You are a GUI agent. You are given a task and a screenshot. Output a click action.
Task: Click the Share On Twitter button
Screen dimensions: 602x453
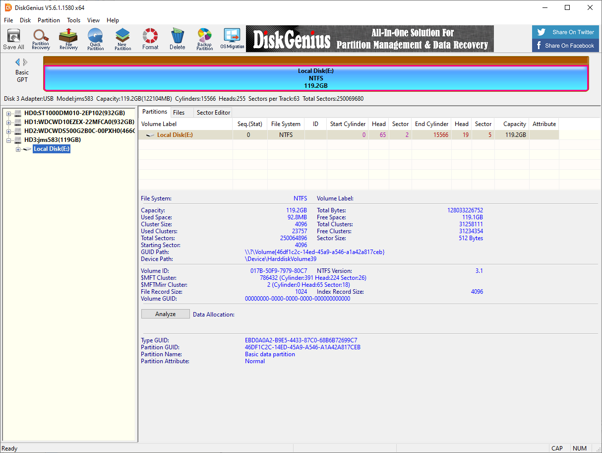pyautogui.click(x=565, y=32)
